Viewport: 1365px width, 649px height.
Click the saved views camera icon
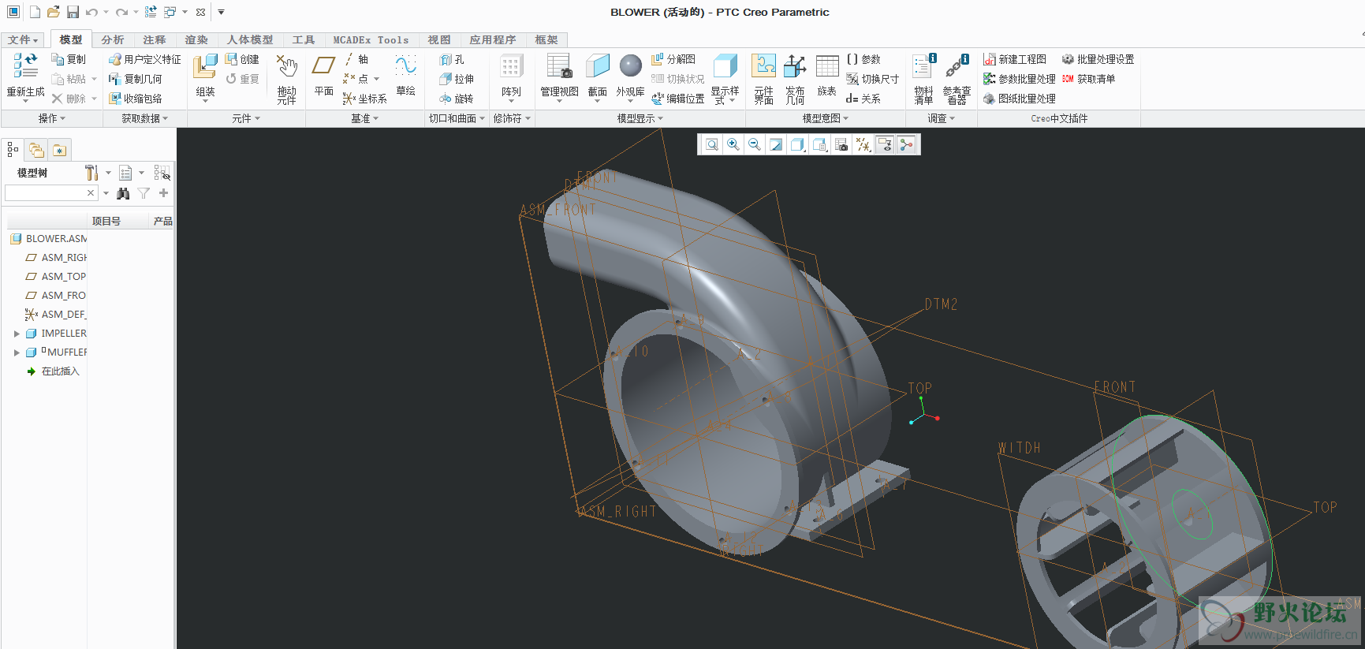click(x=841, y=144)
